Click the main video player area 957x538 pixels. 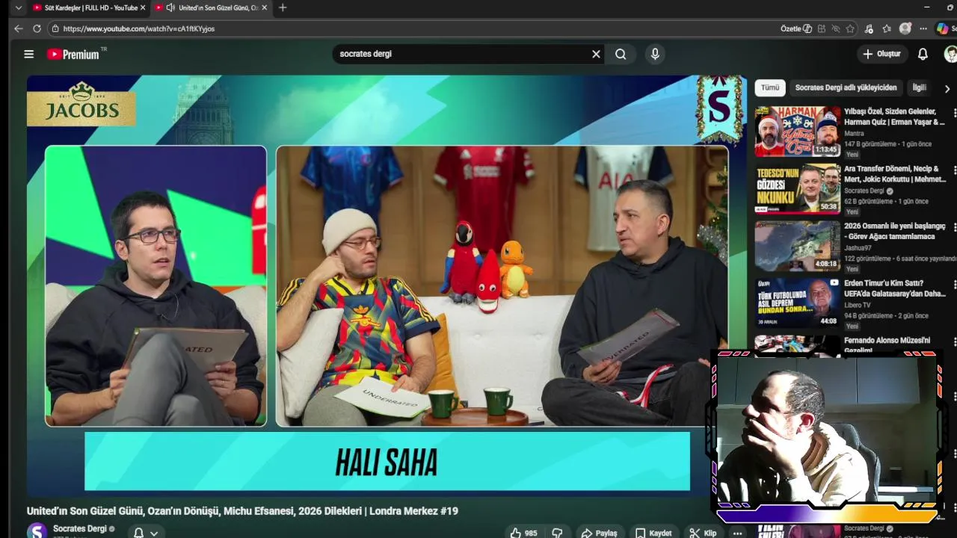(387, 285)
